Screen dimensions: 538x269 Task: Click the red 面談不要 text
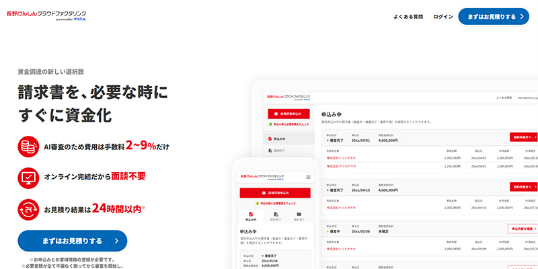tap(128, 176)
